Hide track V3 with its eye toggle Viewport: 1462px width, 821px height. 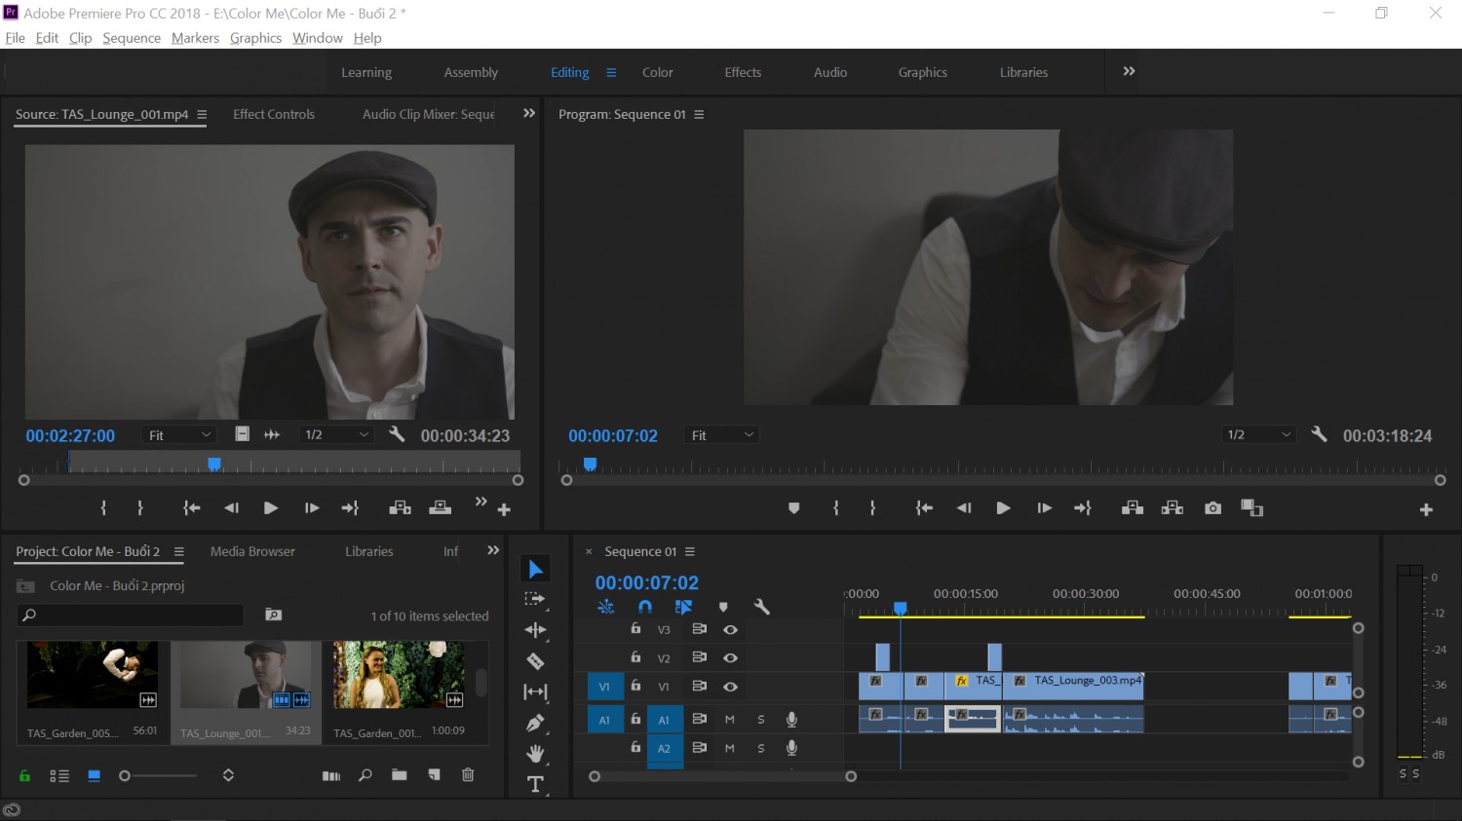click(x=730, y=630)
